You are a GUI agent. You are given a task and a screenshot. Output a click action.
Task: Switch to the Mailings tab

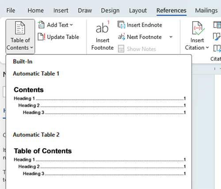(206, 11)
